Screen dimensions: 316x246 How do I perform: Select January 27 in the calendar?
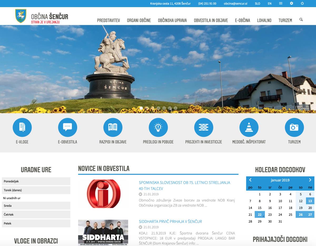(x=310, y=214)
